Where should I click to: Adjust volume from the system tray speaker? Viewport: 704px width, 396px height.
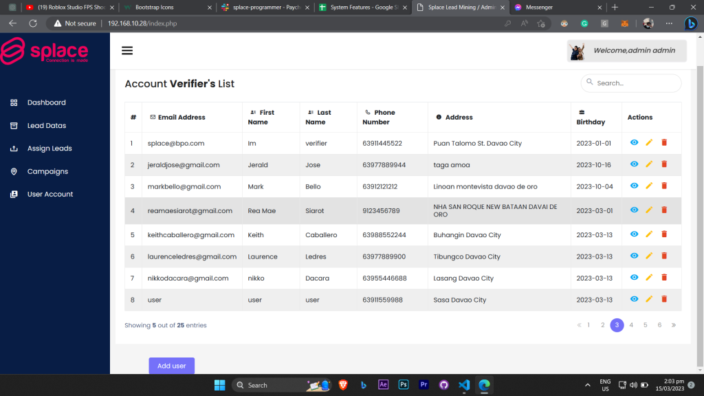pos(632,384)
